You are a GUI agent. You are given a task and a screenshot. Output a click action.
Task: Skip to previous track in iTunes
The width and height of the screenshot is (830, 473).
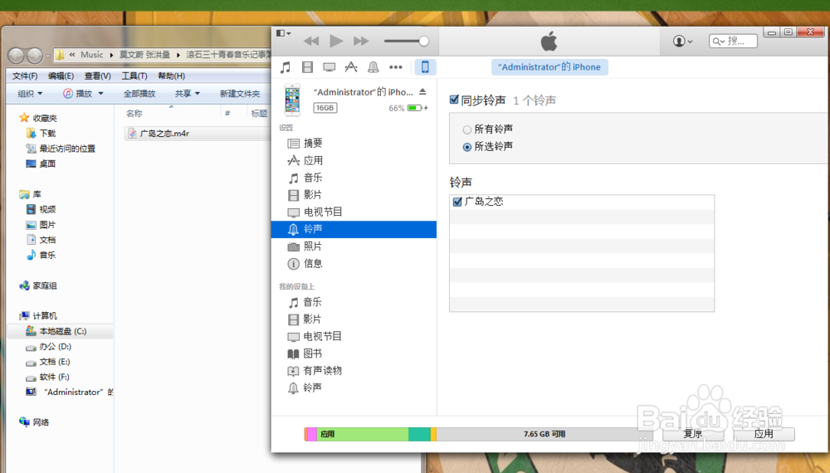click(x=311, y=41)
